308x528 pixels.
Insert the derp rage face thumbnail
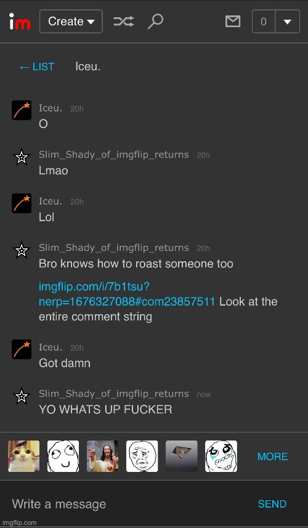tap(63, 456)
